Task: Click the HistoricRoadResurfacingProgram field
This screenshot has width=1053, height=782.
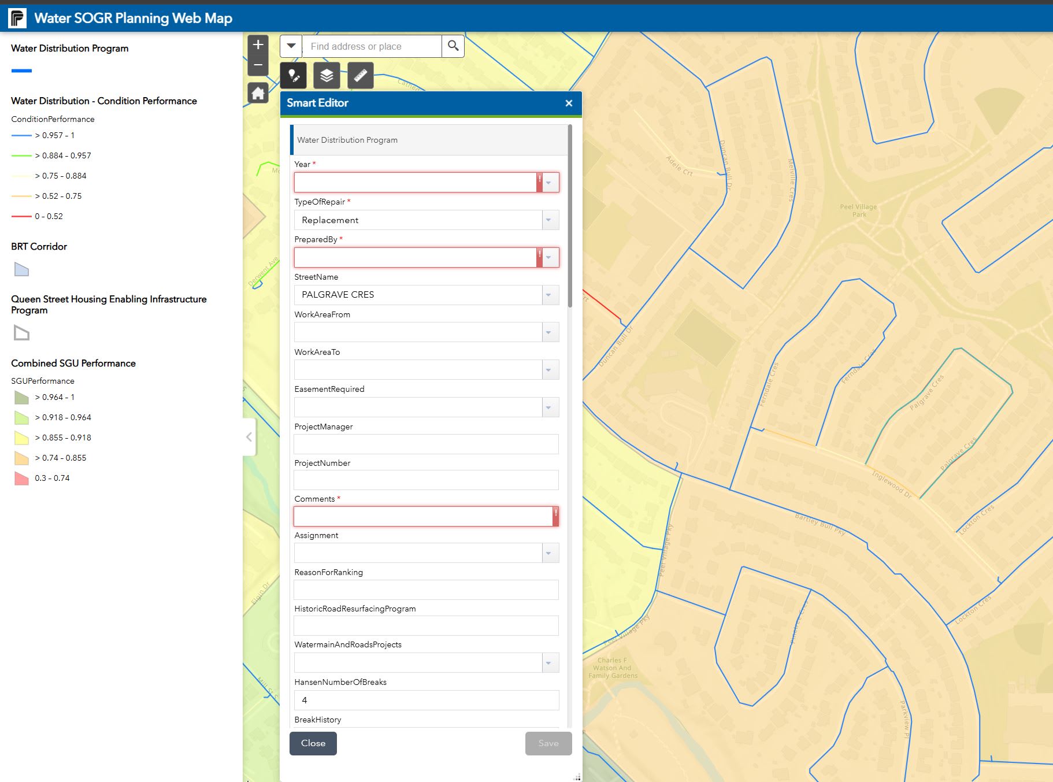Action: pos(427,625)
